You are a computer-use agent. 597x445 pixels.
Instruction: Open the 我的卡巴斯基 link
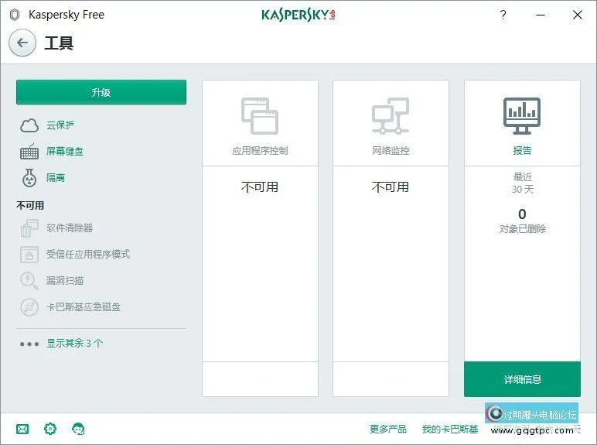[x=450, y=430]
